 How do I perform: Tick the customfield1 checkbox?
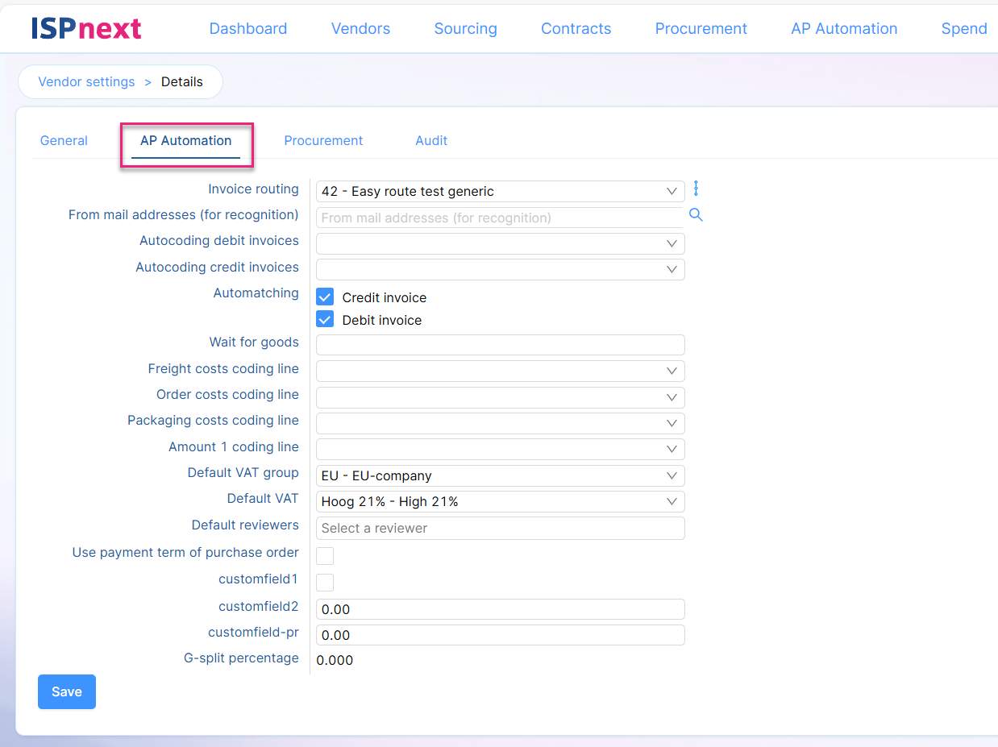coord(325,582)
